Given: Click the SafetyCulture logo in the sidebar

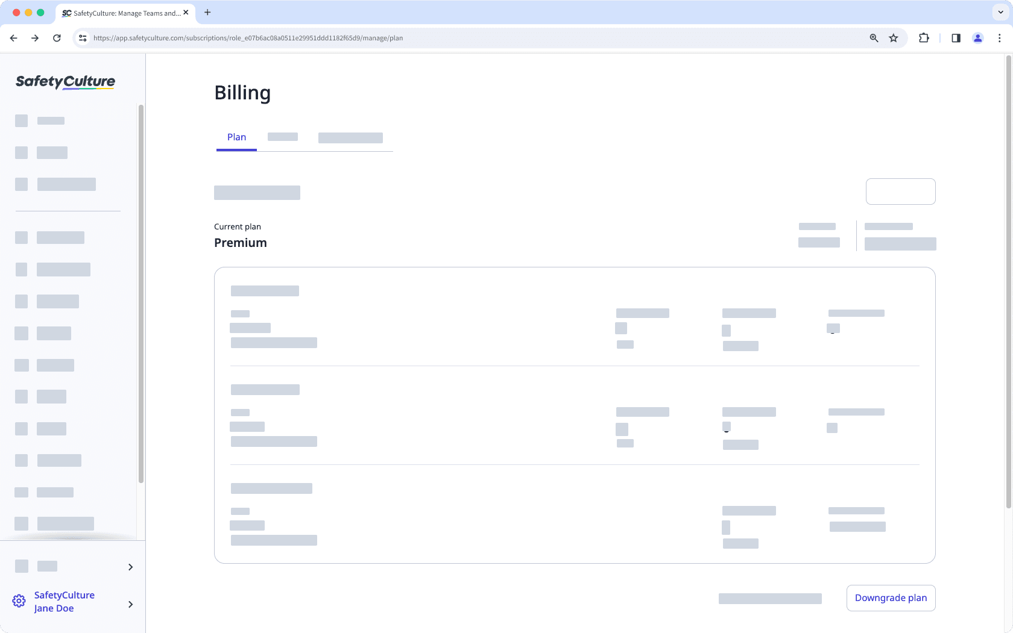Looking at the screenshot, I should [64, 82].
